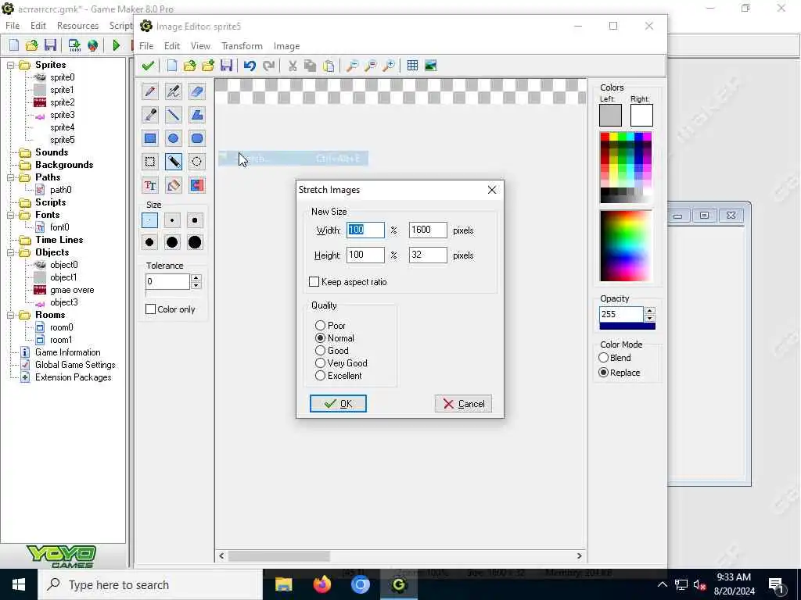Image resolution: width=801 pixels, height=600 pixels.
Task: Choose Blend color mode
Action: point(604,358)
